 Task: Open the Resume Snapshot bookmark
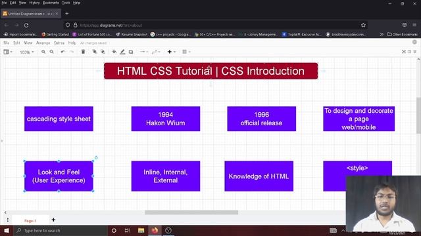pyautogui.click(x=132, y=35)
